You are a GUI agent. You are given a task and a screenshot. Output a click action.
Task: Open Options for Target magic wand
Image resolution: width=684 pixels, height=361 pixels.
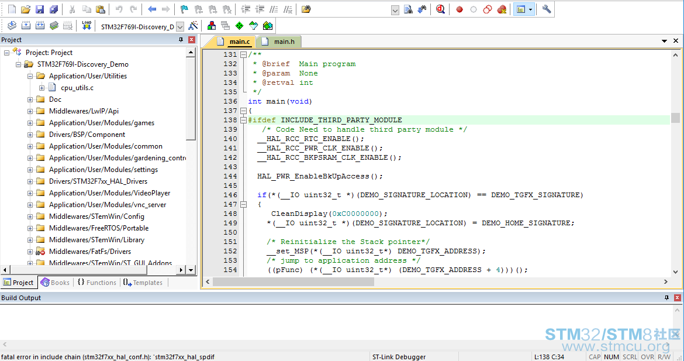pos(193,26)
